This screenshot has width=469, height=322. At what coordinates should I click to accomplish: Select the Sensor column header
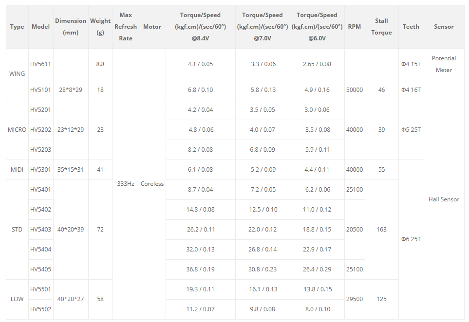(x=444, y=27)
